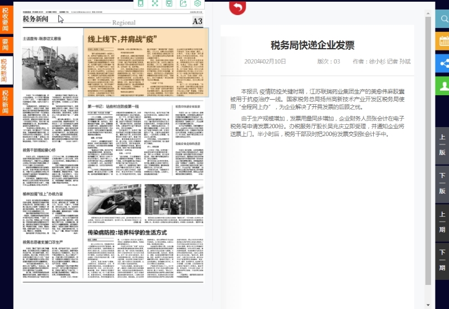
Task: Click the export arrow icon in top toolbar
Action: (x=183, y=4)
